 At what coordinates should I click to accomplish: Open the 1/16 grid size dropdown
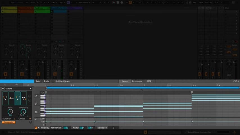pos(236,81)
